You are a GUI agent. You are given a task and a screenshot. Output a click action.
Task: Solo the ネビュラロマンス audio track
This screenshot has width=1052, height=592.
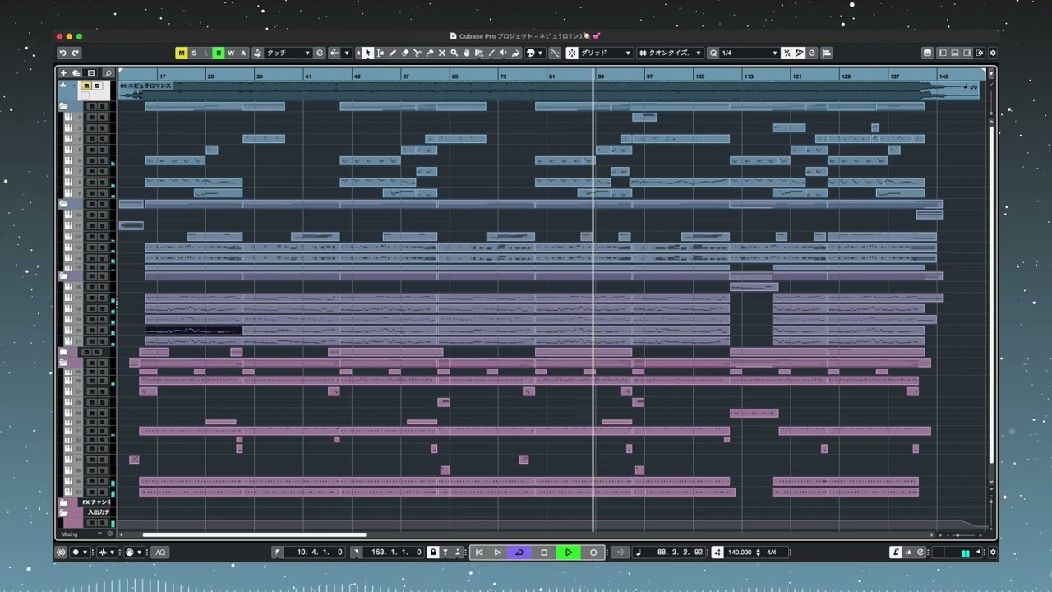pos(96,86)
